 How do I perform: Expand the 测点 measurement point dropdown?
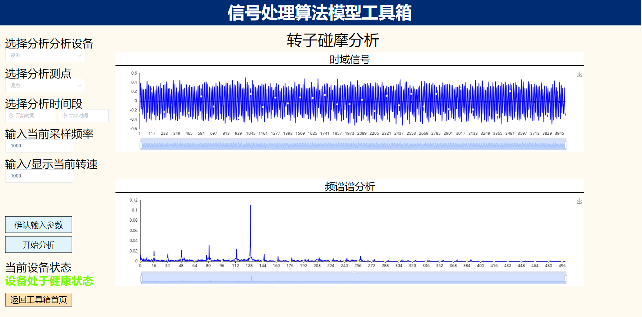tap(45, 86)
